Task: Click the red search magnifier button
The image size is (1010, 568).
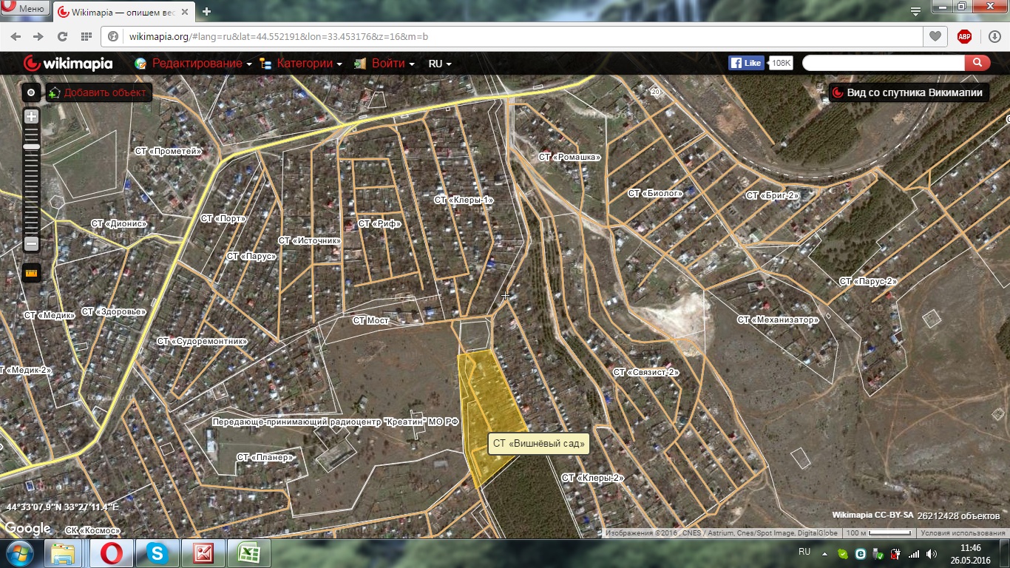Action: click(x=977, y=63)
